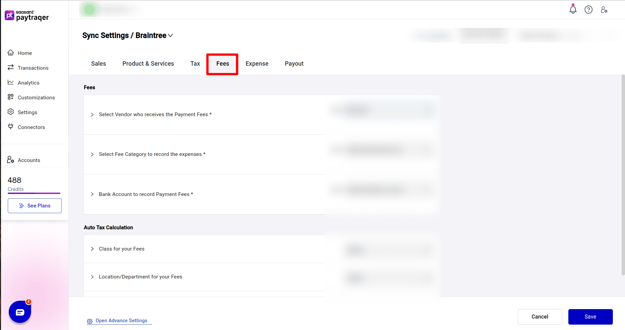625x330 pixels.
Task: Open the Accounts section
Action: 29,160
